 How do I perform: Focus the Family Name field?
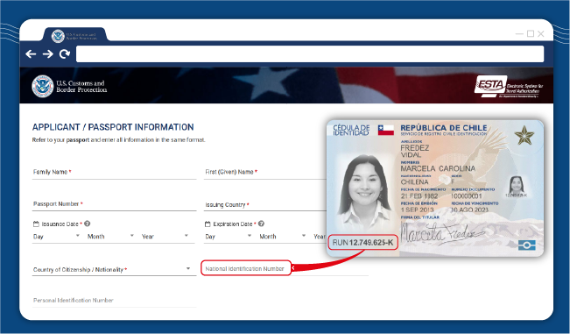(x=114, y=172)
